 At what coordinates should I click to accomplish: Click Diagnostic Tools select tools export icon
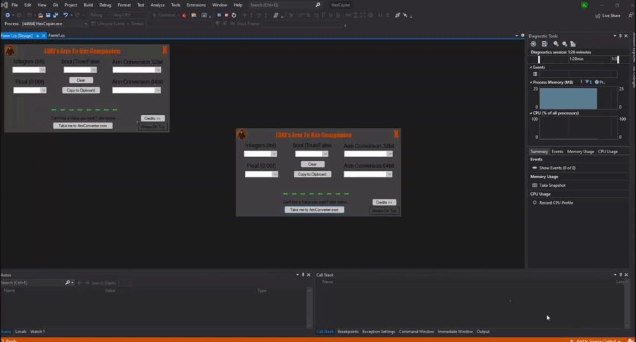[x=544, y=44]
